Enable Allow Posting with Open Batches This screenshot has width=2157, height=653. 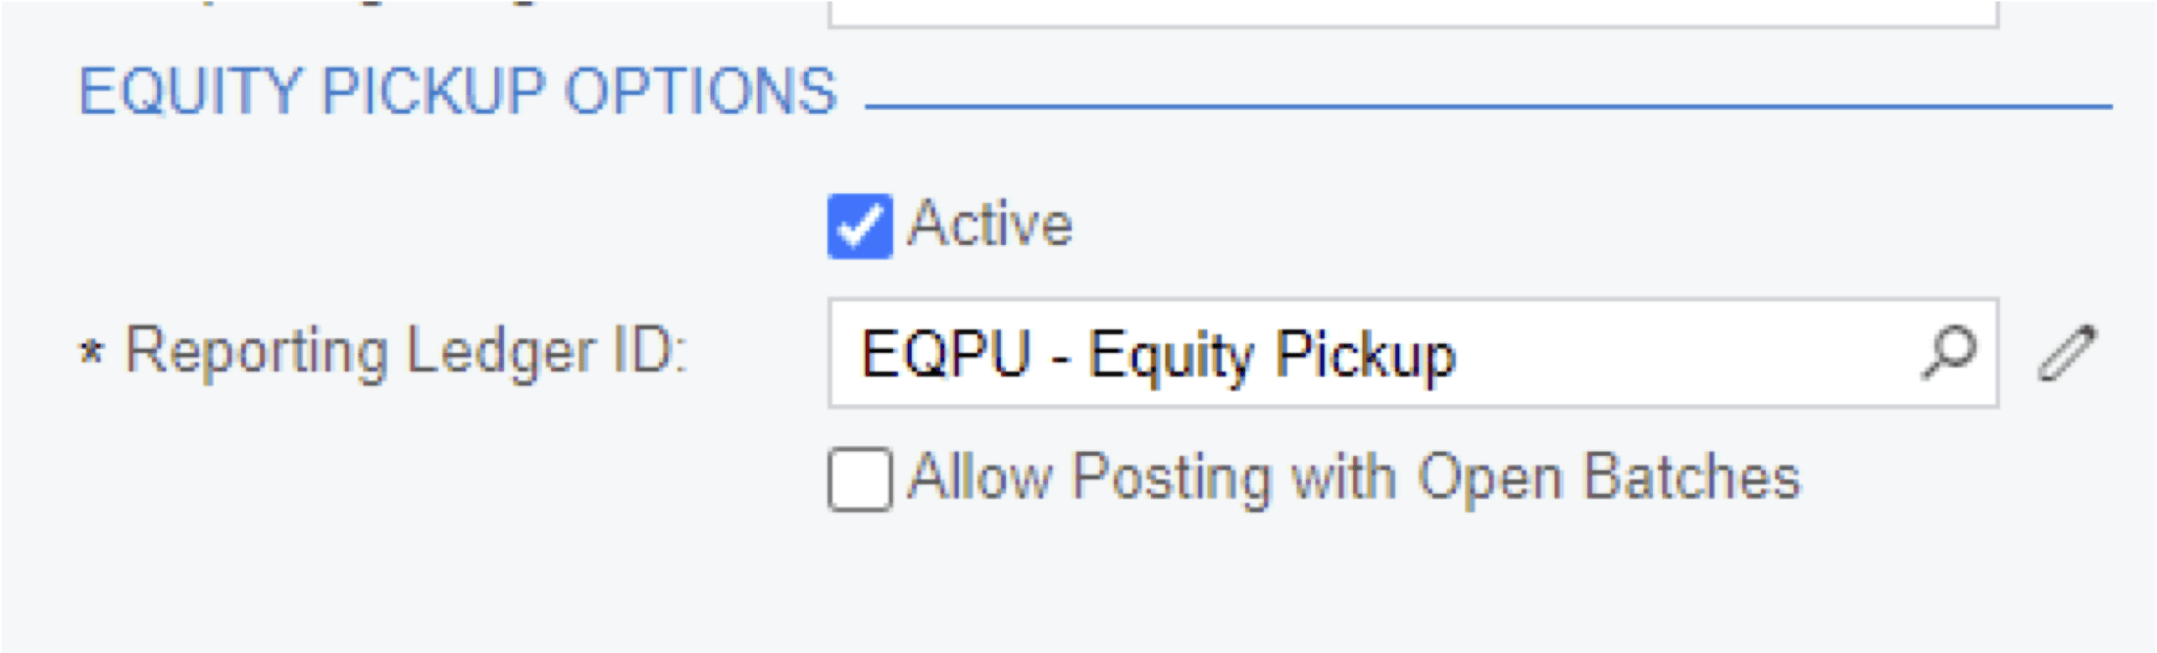[x=861, y=477]
